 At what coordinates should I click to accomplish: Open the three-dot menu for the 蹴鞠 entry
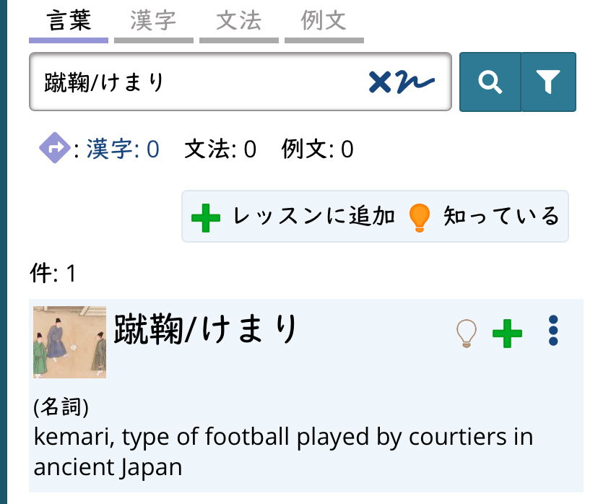[x=553, y=331]
